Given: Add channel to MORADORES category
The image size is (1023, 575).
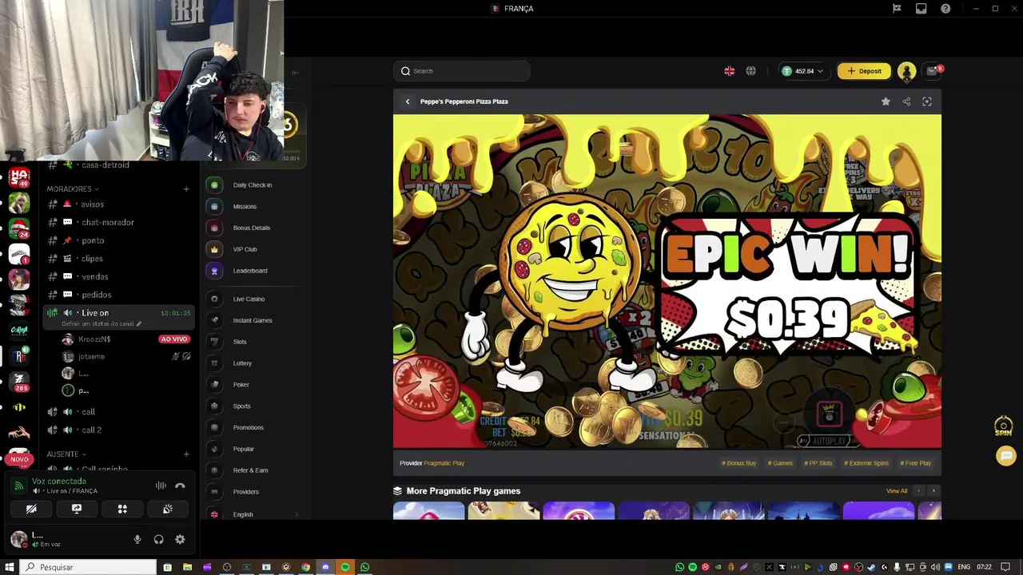Looking at the screenshot, I should (x=186, y=189).
